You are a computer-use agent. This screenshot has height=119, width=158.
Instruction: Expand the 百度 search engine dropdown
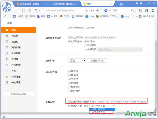coord(77,61)
